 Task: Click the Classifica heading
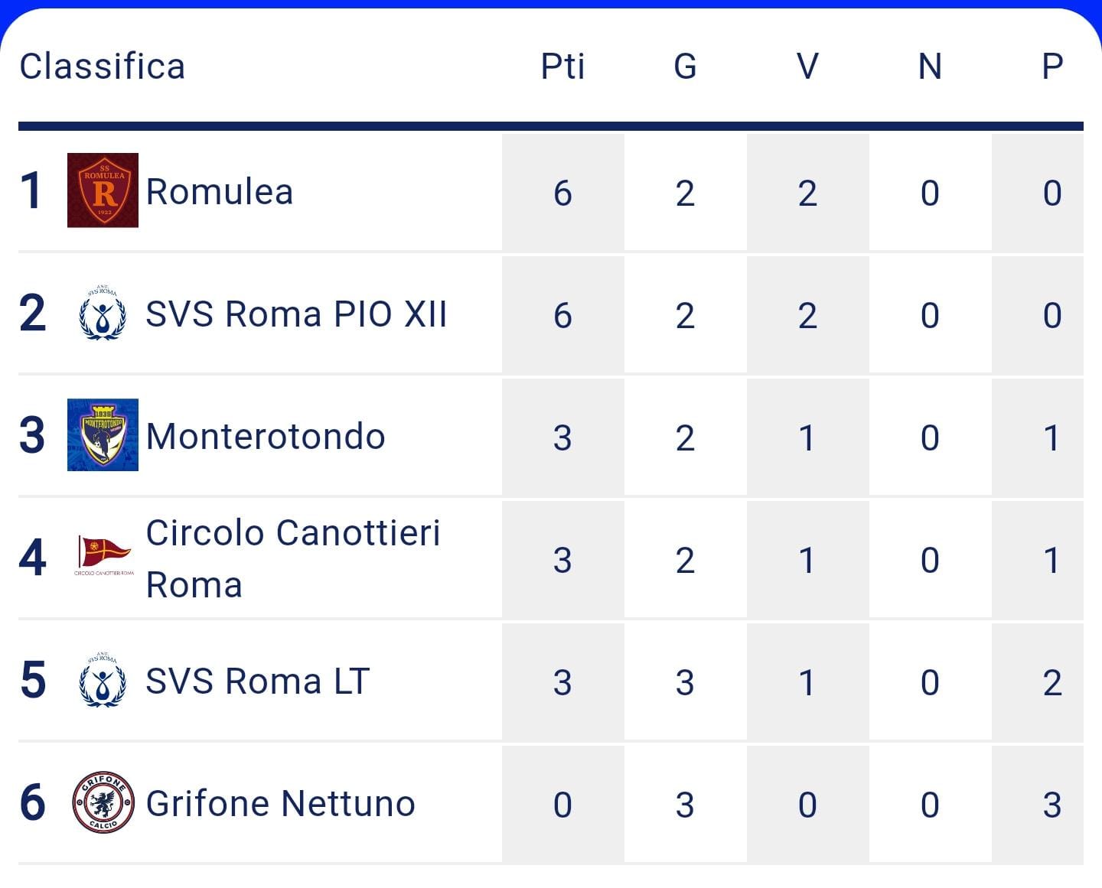pos(103,67)
